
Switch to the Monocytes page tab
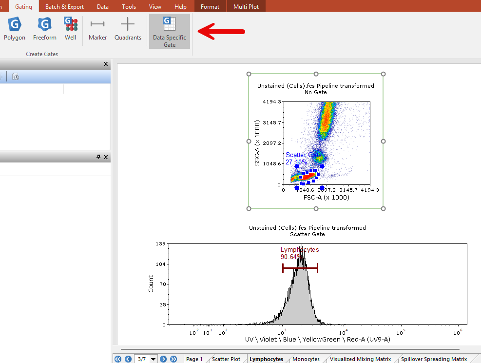coord(306,359)
